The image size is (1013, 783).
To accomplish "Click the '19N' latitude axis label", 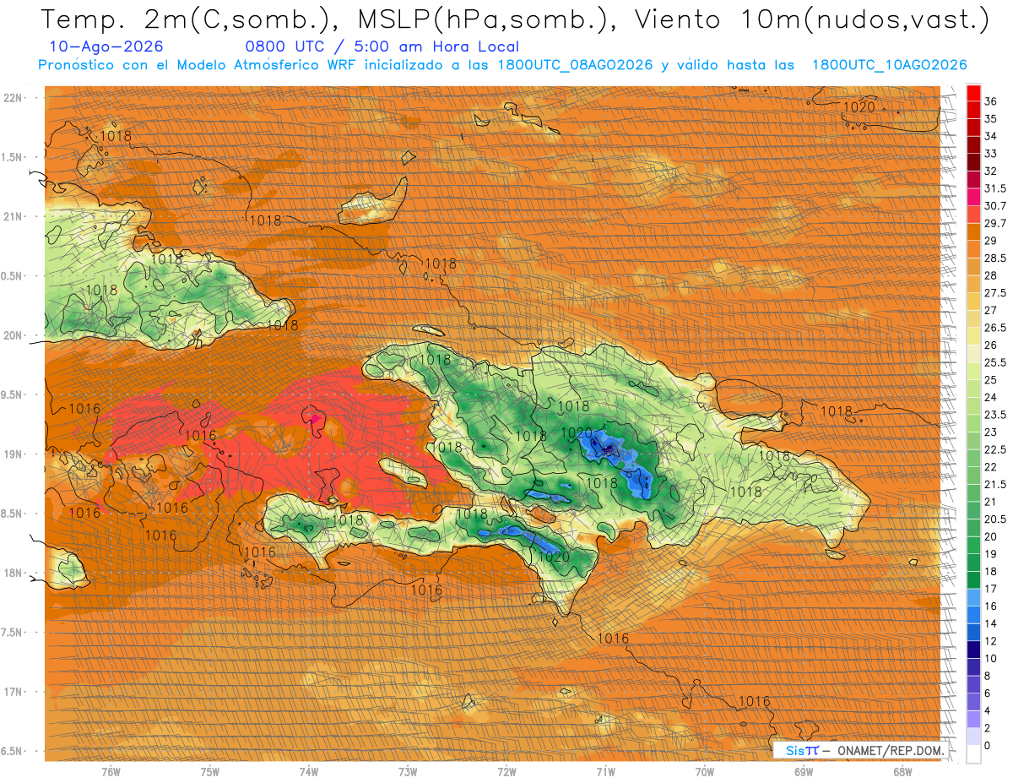I will coord(14,454).
